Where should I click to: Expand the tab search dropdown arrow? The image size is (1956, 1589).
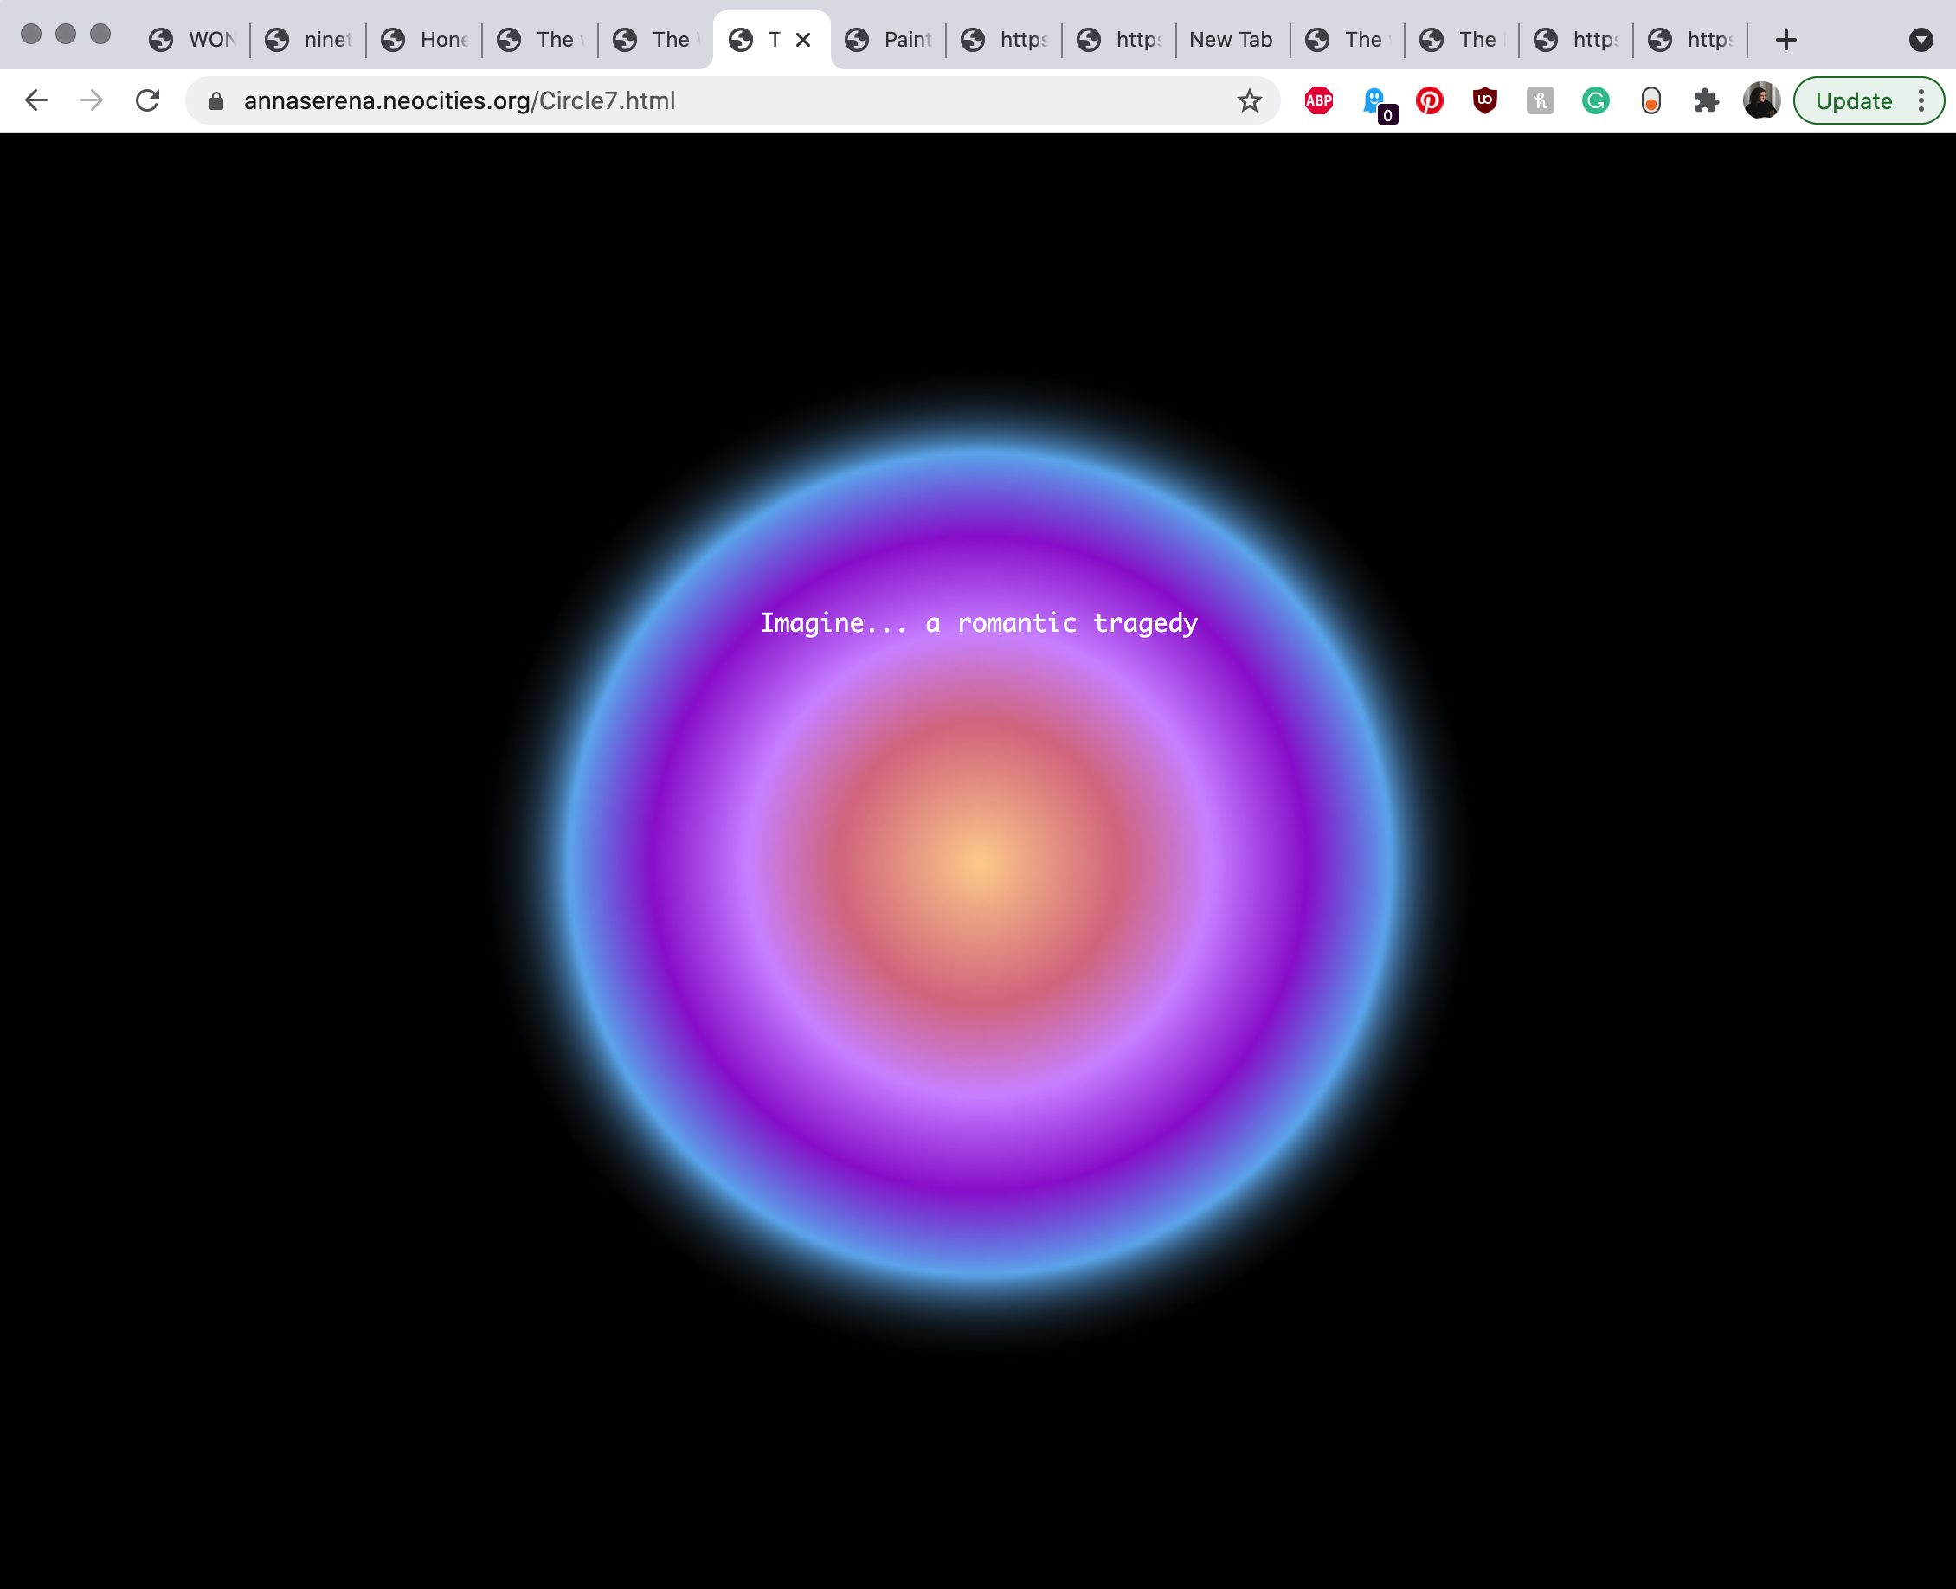click(1921, 41)
